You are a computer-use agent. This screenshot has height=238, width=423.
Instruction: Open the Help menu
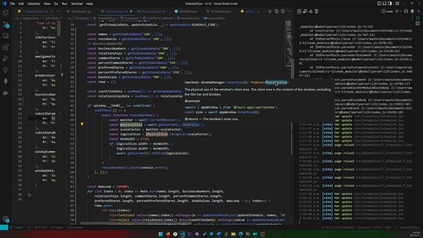(x=90, y=4)
